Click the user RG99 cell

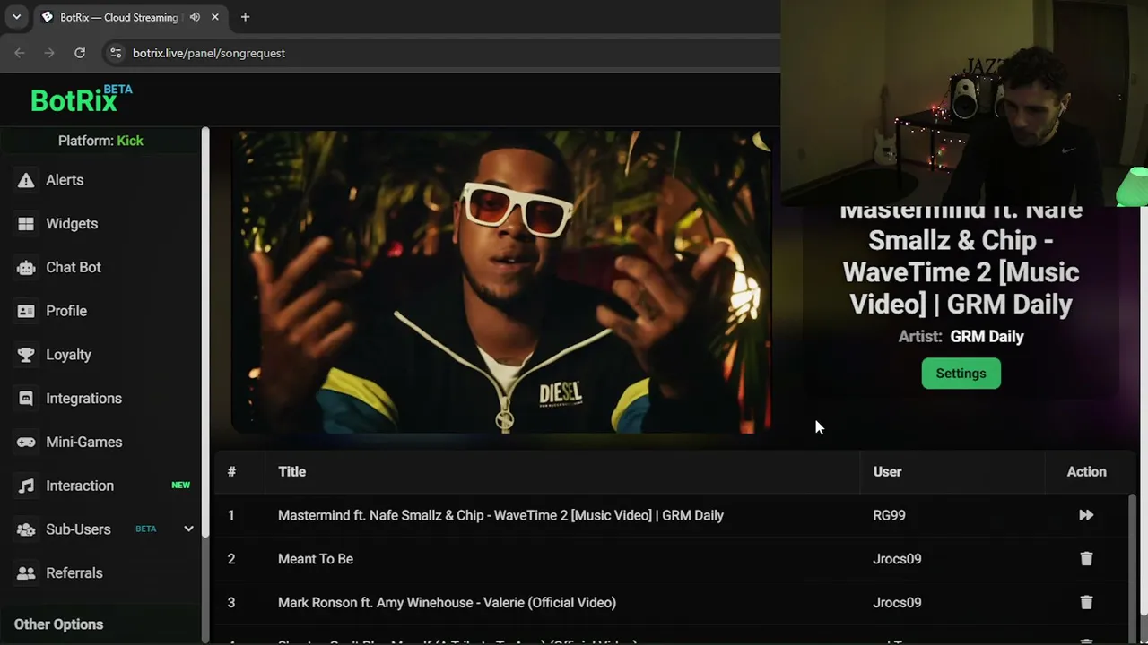889,515
